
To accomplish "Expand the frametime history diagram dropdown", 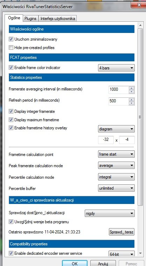I will click(x=116, y=129).
